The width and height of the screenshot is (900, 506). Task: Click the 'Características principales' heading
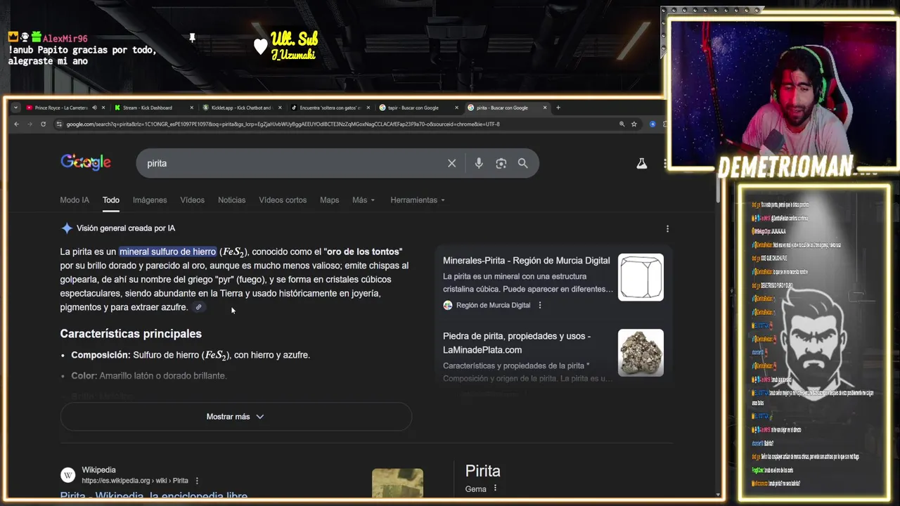[x=131, y=334]
